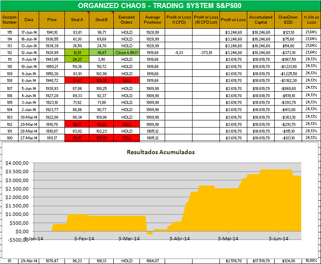Select the 'Sinal A' header cell

[77, 20]
